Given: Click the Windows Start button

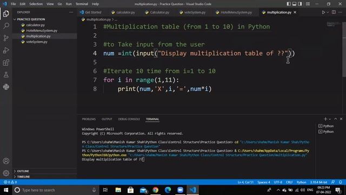Looking at the screenshot, I should pyautogui.click(x=6, y=190).
